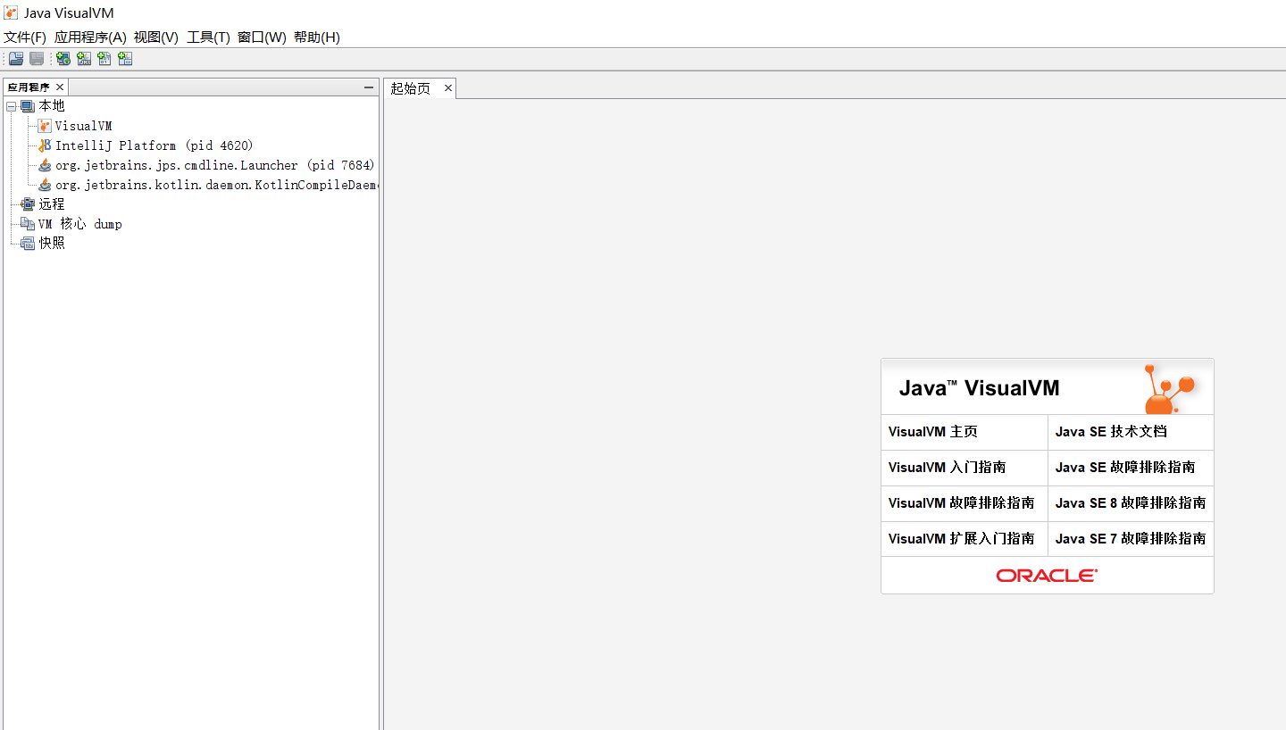Screen dimensions: 1286x730
Task: Select the VM 核心 dump tree label
Action: (80, 224)
